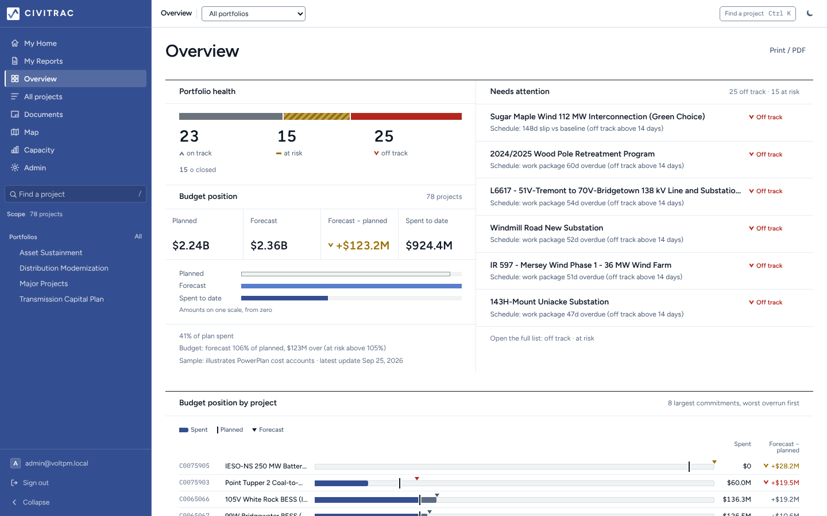Click the gray on track health bar segment
This screenshot has width=827, height=516.
click(x=231, y=116)
